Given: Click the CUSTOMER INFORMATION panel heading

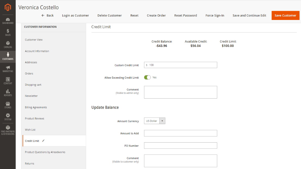Looking at the screenshot, I should coord(40,27).
